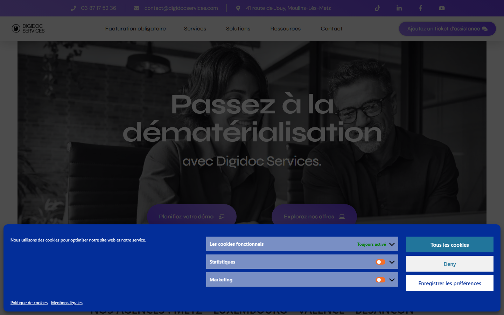Screen dimensions: 504x315
Task: Click the cookie notice text 'Nous utilisons des cookies'
Action: pos(78,240)
